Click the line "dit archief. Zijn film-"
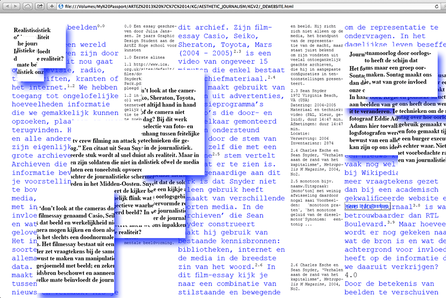Image resolution: width=446 pixels, height=298 pixels. click(225, 27)
